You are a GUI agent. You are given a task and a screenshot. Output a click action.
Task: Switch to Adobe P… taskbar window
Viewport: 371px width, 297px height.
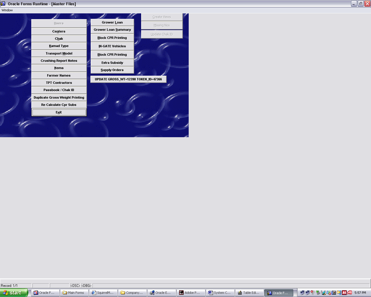point(191,293)
